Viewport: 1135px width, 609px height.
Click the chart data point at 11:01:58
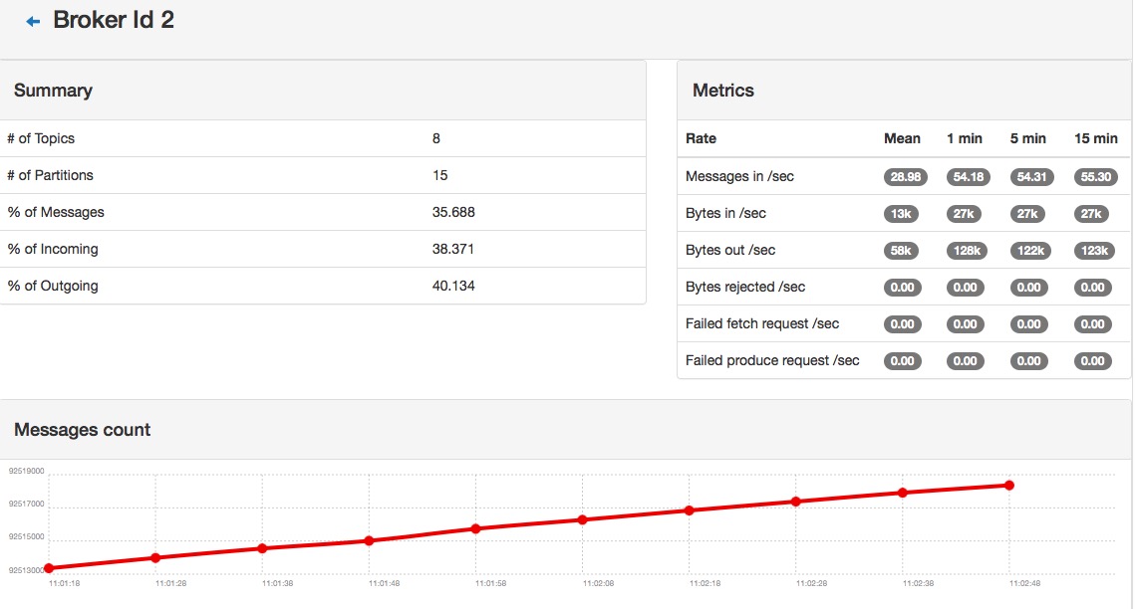pos(476,528)
